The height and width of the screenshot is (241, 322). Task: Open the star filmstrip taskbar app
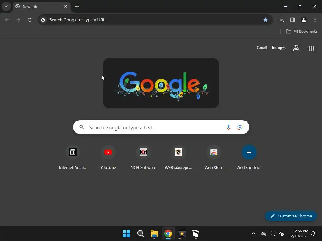click(182, 233)
